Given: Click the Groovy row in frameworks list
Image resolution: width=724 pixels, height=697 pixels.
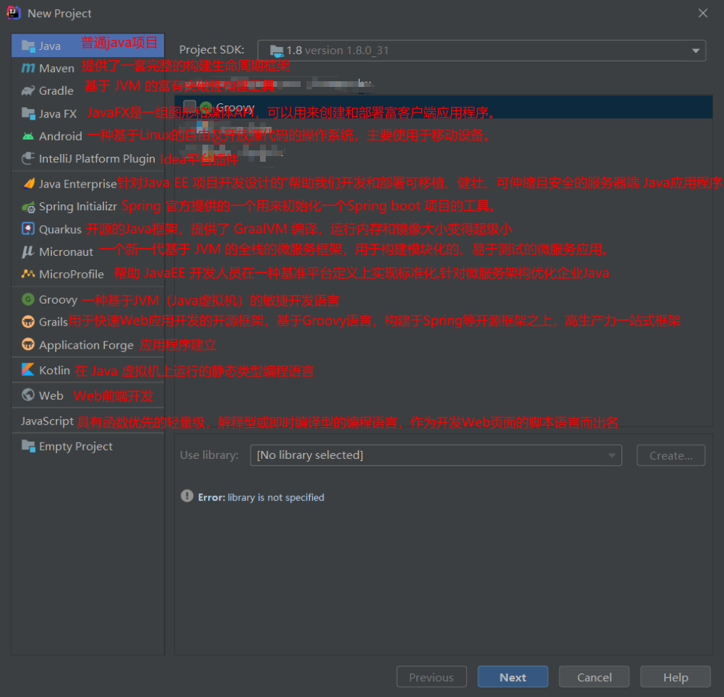Looking at the screenshot, I should click(444, 107).
